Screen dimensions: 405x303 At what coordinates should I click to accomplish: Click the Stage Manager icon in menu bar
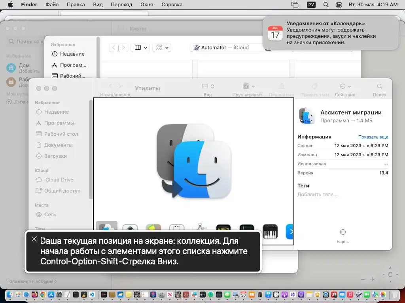[295, 5]
